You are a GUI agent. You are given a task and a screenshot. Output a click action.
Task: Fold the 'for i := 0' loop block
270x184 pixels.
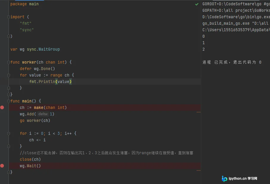pyautogui.click(x=9, y=133)
